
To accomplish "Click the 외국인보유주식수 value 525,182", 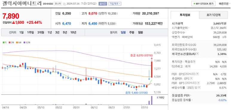I will coord(221,49).
